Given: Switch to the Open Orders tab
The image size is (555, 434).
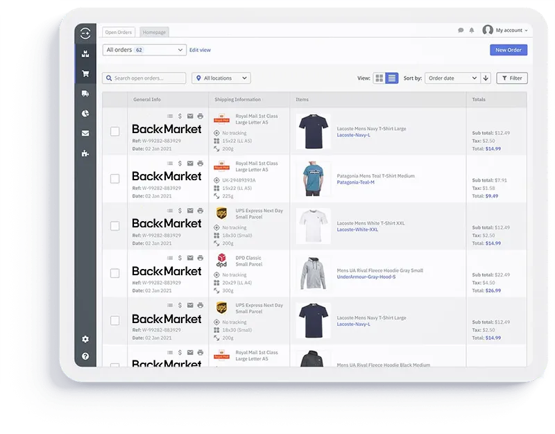Looking at the screenshot, I should click(119, 32).
